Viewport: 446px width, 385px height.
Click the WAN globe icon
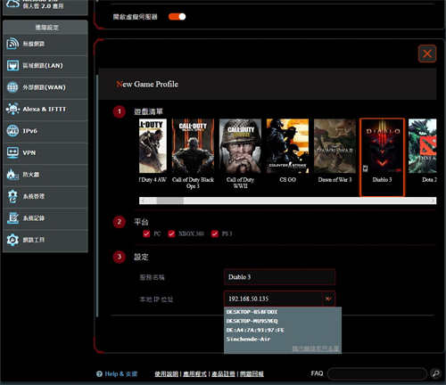12,87
